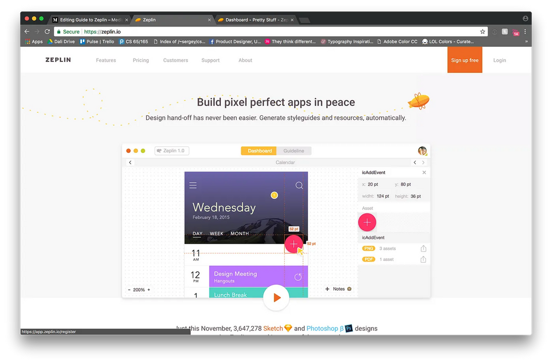Click the export icon next to PDF 1 asset

[x=423, y=259]
